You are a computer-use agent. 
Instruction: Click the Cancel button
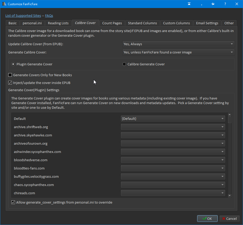pyautogui.click(x=230, y=219)
